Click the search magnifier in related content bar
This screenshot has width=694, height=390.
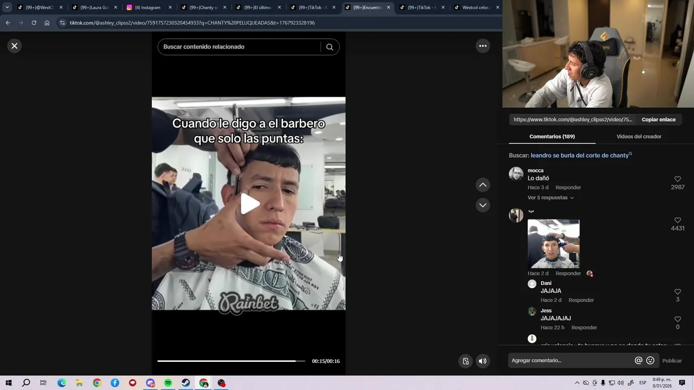click(x=330, y=47)
